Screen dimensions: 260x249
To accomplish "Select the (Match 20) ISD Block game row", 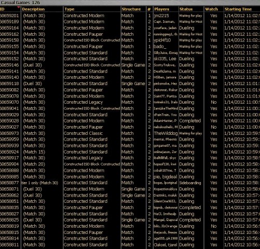I will point(130,164).
